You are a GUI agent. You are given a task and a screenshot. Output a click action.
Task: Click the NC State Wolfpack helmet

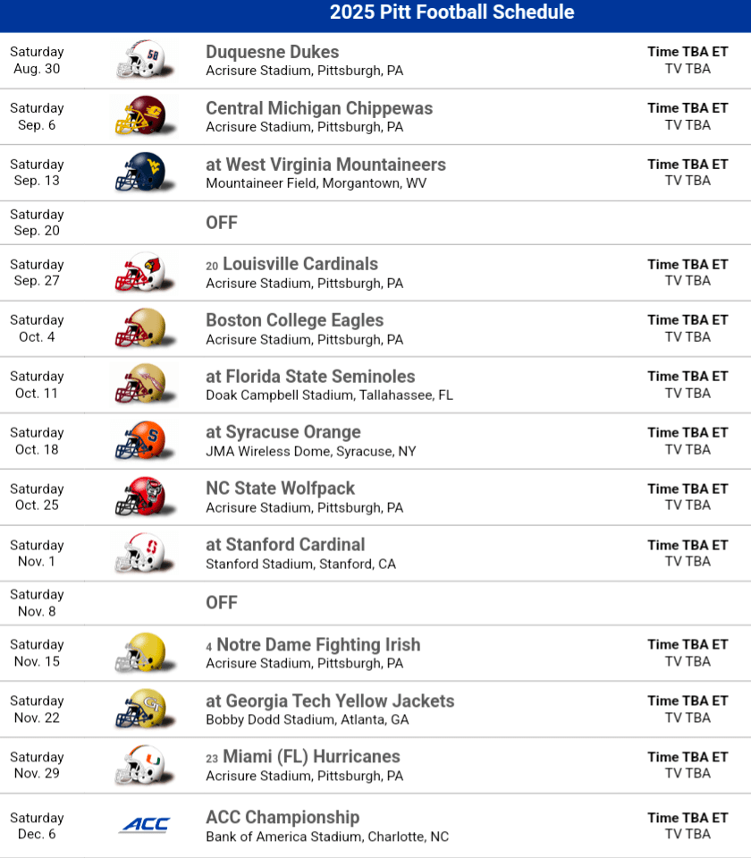tap(143, 497)
